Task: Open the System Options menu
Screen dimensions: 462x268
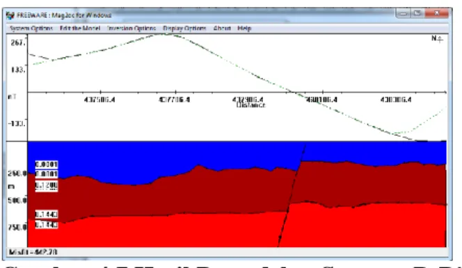Action: click(x=31, y=28)
